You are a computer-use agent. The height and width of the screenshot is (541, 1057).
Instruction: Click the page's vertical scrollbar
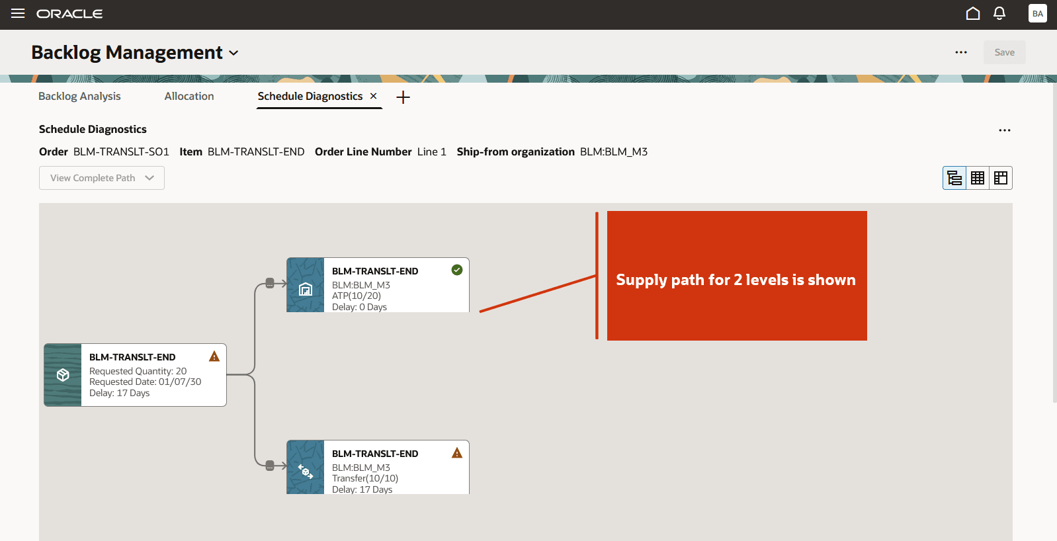(x=1054, y=241)
